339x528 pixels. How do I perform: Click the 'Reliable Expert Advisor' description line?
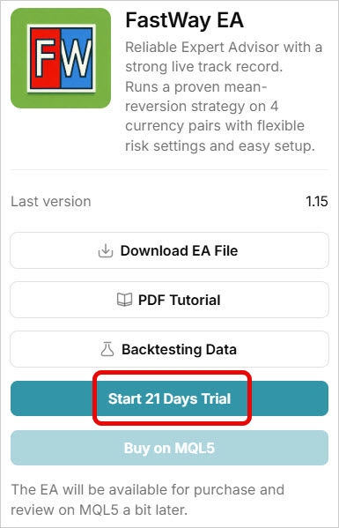(224, 48)
